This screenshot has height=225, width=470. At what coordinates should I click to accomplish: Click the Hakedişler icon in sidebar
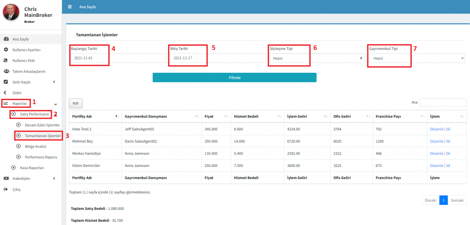pos(6,178)
